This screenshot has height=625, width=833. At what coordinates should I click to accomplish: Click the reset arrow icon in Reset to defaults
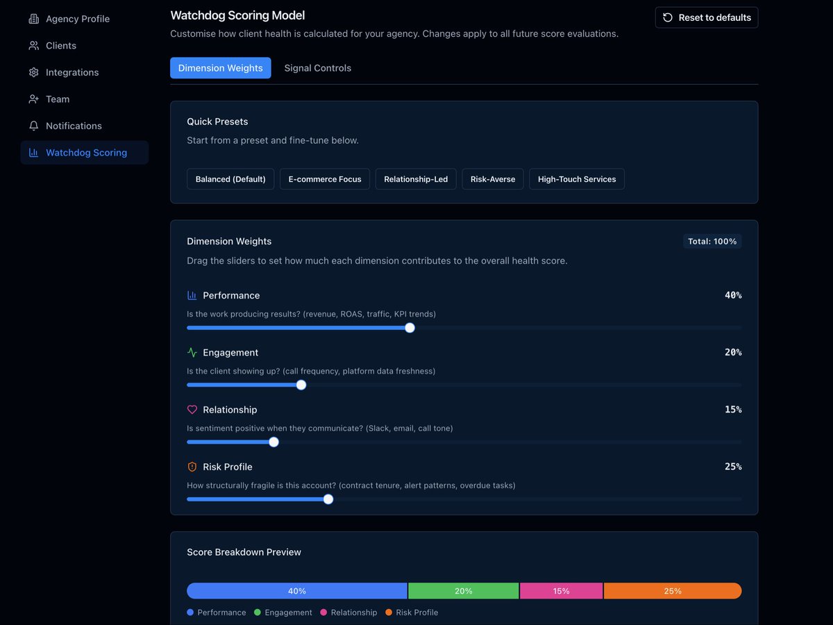(x=668, y=17)
